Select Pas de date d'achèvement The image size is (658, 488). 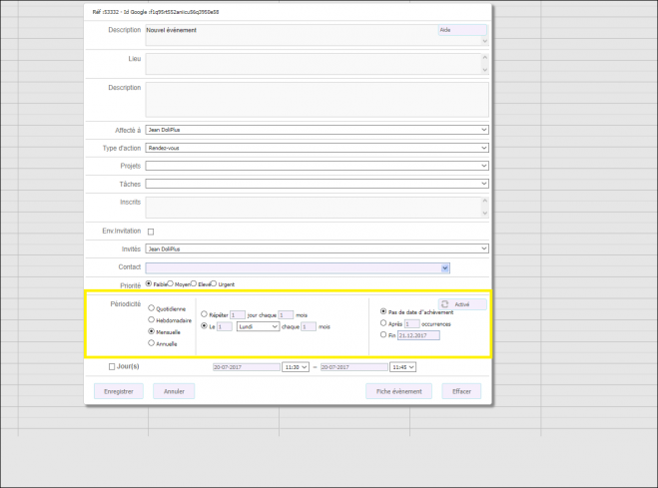pyautogui.click(x=383, y=311)
